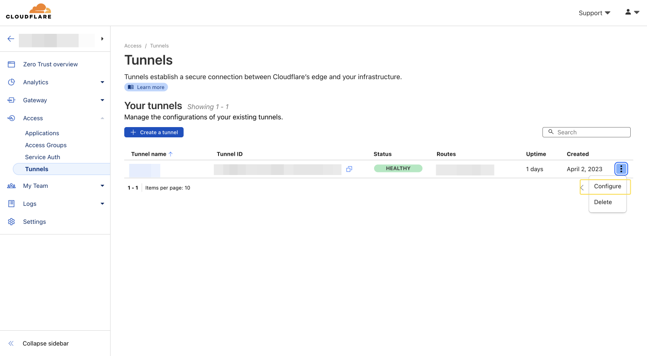Click the Learn more link

146,87
